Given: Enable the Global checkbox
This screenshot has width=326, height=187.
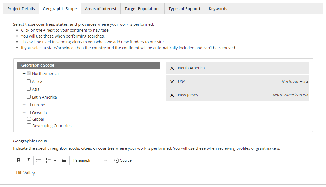Looking at the screenshot, I should (x=29, y=119).
